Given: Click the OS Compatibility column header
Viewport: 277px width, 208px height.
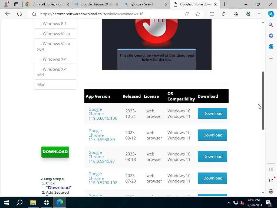Looking at the screenshot, I should click(181, 96).
